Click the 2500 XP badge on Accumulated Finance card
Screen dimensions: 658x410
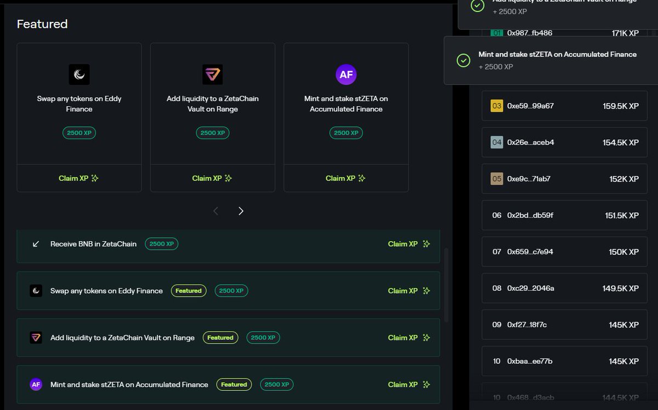coord(346,133)
